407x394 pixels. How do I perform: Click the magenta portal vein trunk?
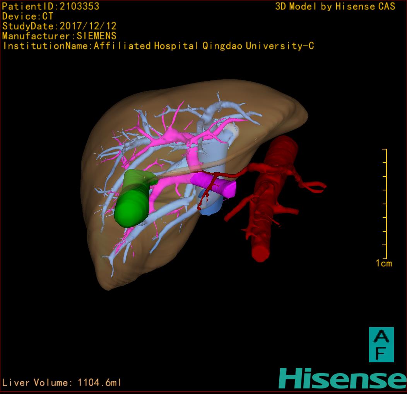214,185
